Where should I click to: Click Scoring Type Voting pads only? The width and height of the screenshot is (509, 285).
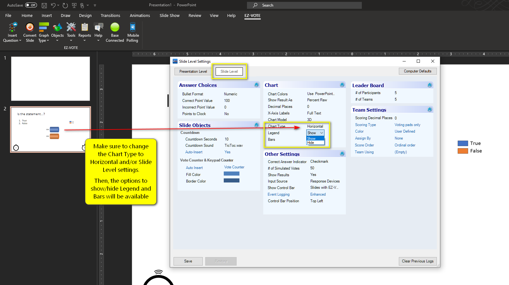tap(407, 125)
